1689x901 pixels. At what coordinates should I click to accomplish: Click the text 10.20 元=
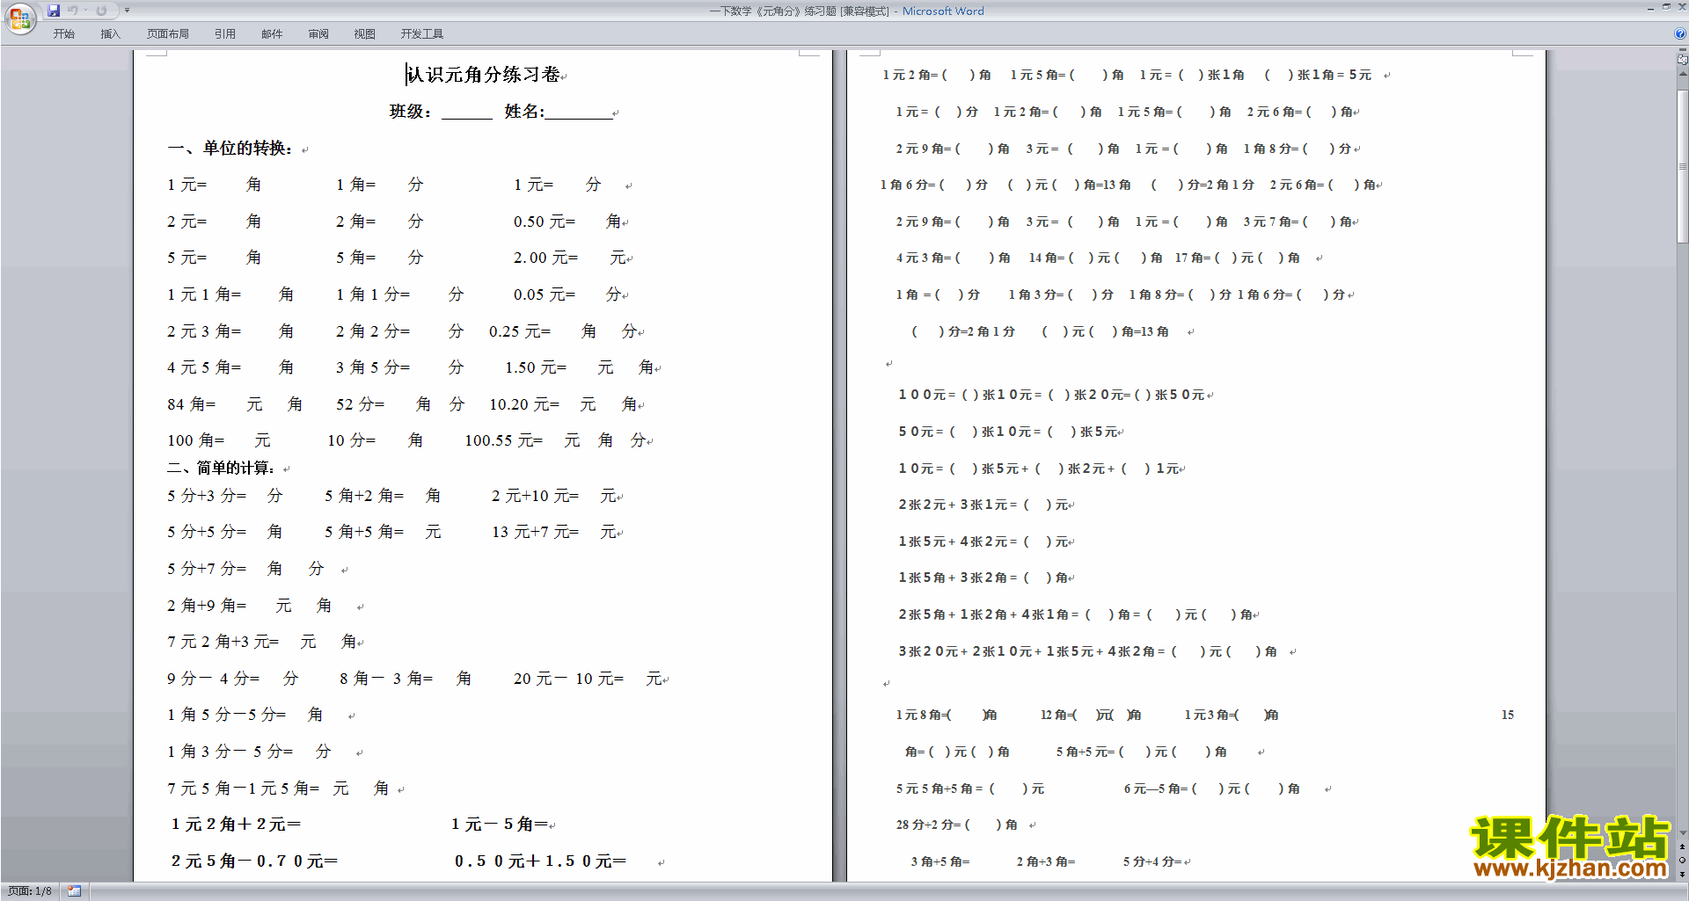point(524,404)
